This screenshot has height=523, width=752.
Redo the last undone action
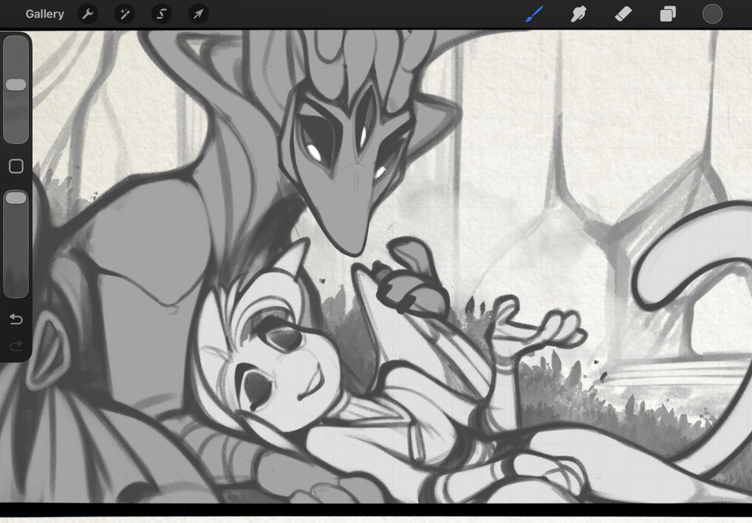16,346
